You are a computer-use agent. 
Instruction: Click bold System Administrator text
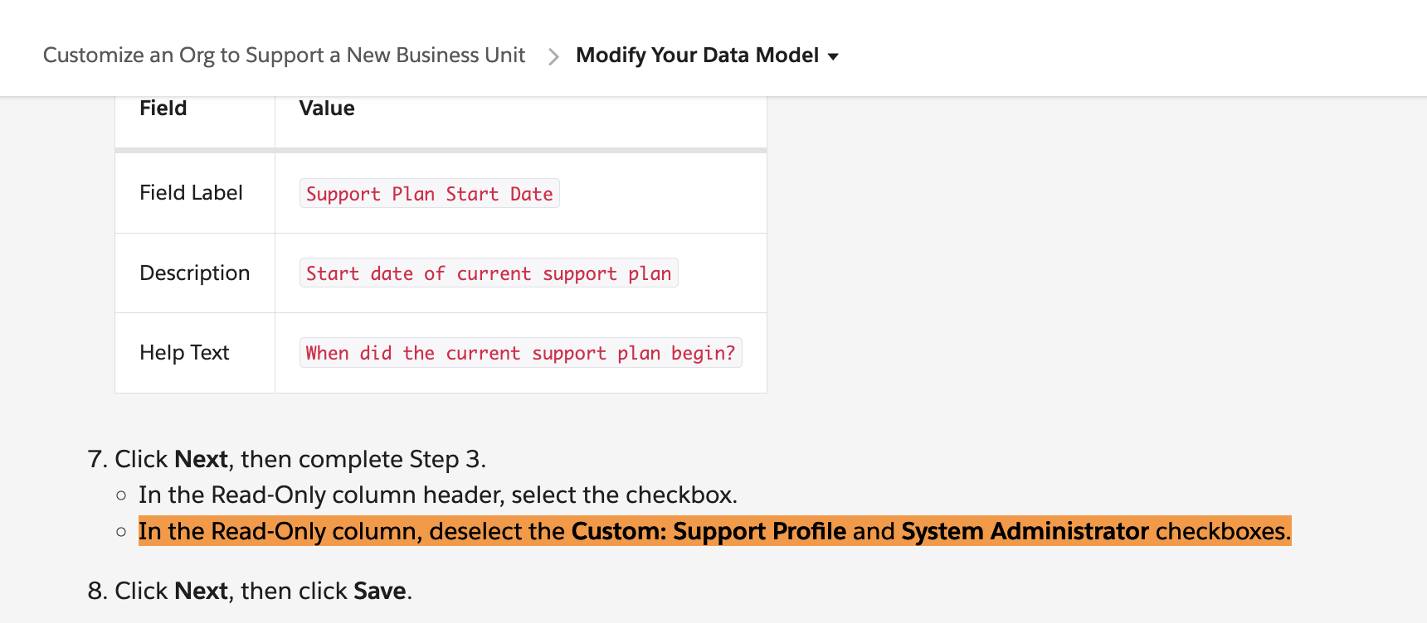click(1025, 531)
